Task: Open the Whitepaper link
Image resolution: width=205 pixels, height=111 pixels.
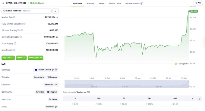Action: pyautogui.click(x=52, y=77)
